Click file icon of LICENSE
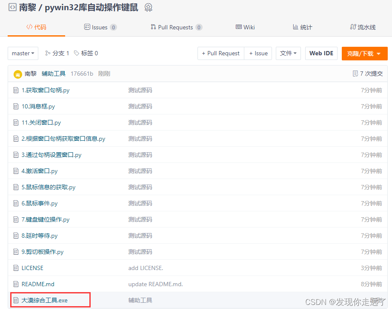The width and height of the screenshot is (392, 310). point(16,268)
